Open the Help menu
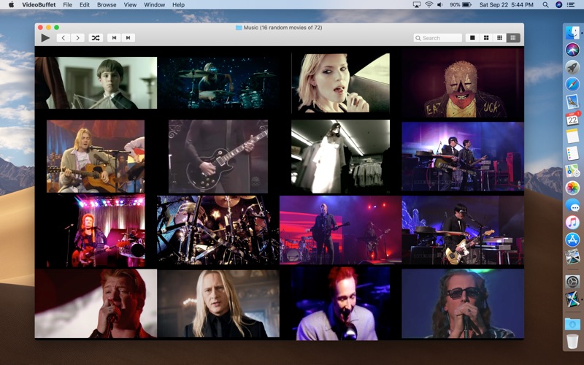 (178, 5)
